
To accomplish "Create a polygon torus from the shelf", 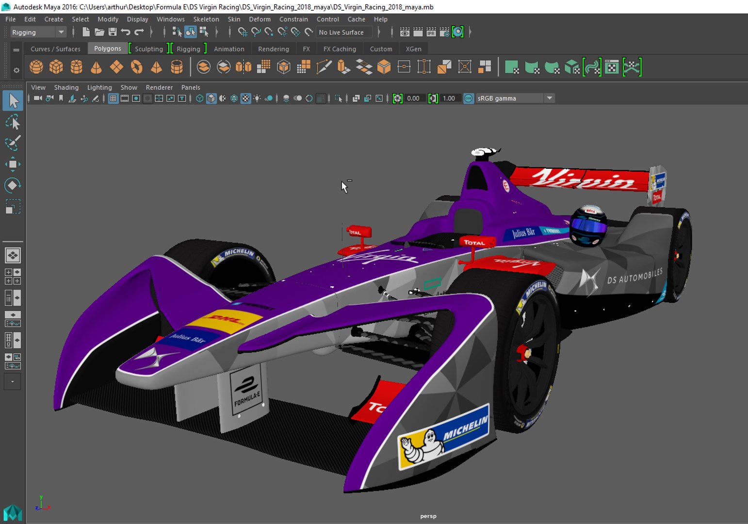I will pos(137,66).
